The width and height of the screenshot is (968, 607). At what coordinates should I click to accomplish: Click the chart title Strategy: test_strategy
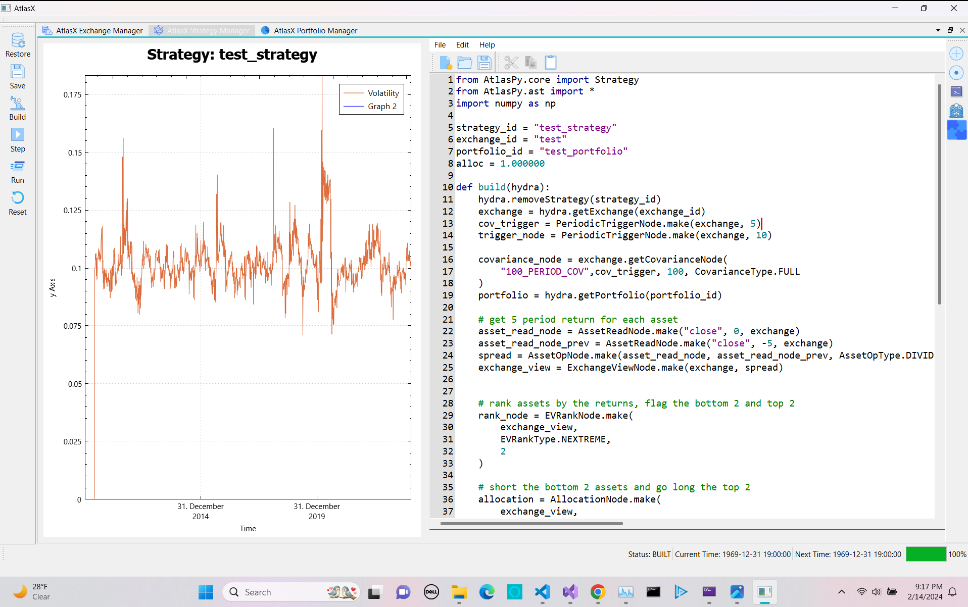point(232,55)
